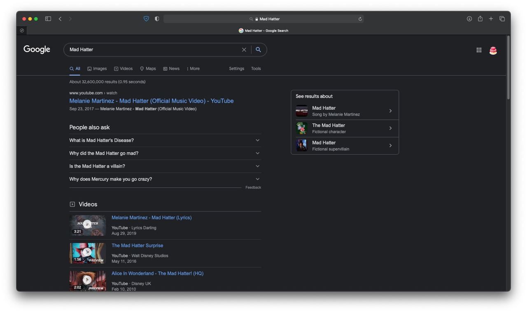Screen dimensions: 527x313
Task: Open the song by Melanie Martinez chevron
Action: point(390,111)
